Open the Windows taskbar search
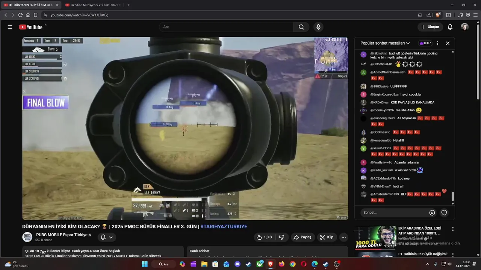 (163, 264)
